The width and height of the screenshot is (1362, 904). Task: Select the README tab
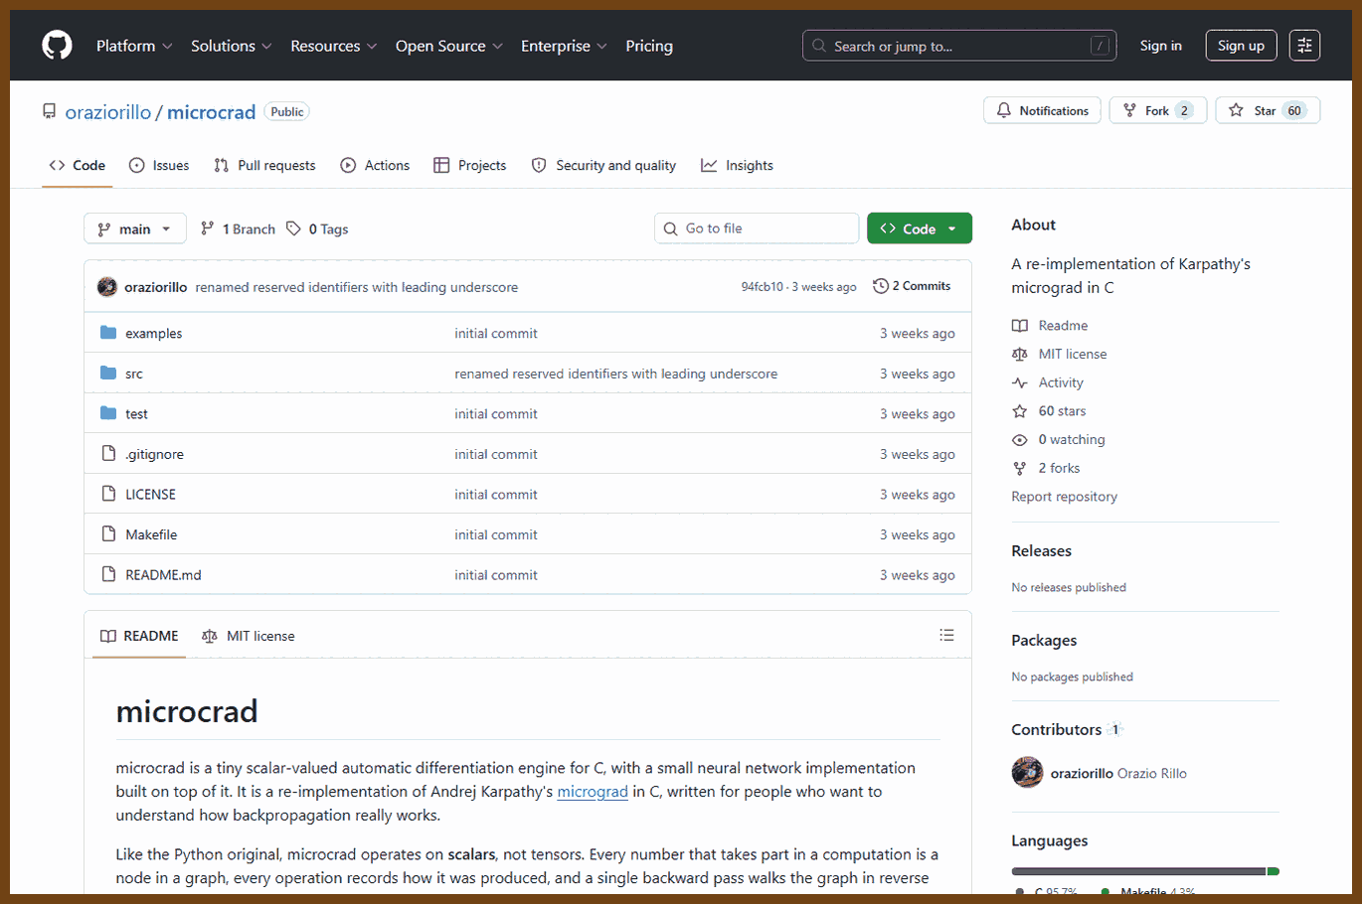point(139,636)
